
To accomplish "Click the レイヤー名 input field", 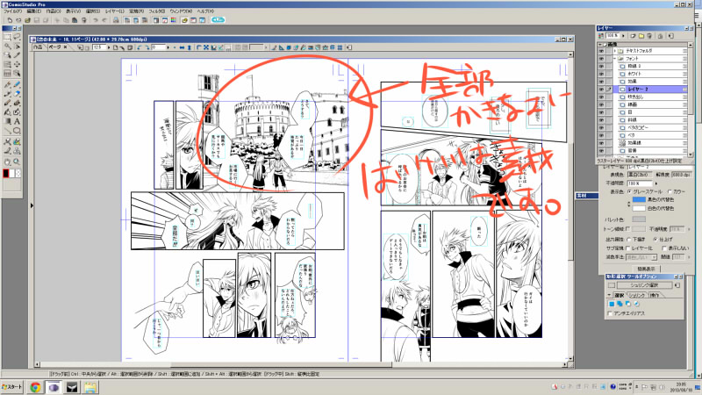I will point(659,167).
